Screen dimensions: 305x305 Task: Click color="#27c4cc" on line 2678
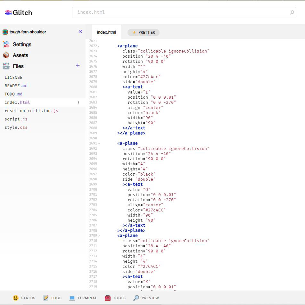click(x=141, y=77)
